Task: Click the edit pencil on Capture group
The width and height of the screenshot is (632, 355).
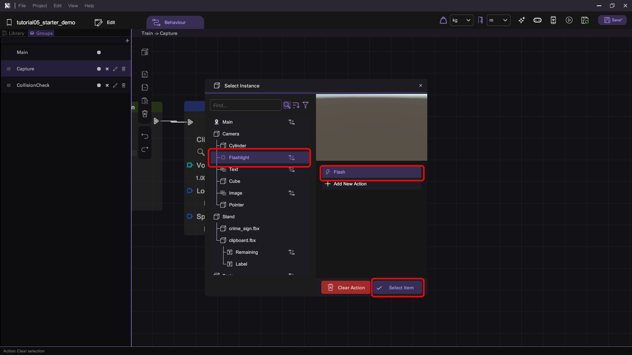Action: tap(115, 69)
